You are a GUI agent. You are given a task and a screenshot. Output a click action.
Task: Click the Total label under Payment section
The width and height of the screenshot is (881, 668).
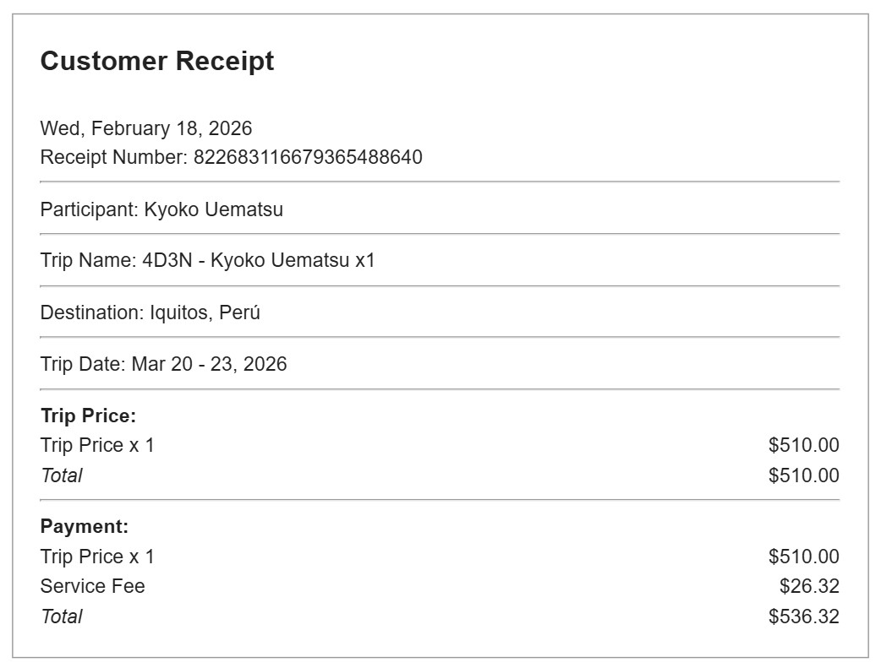click(62, 616)
